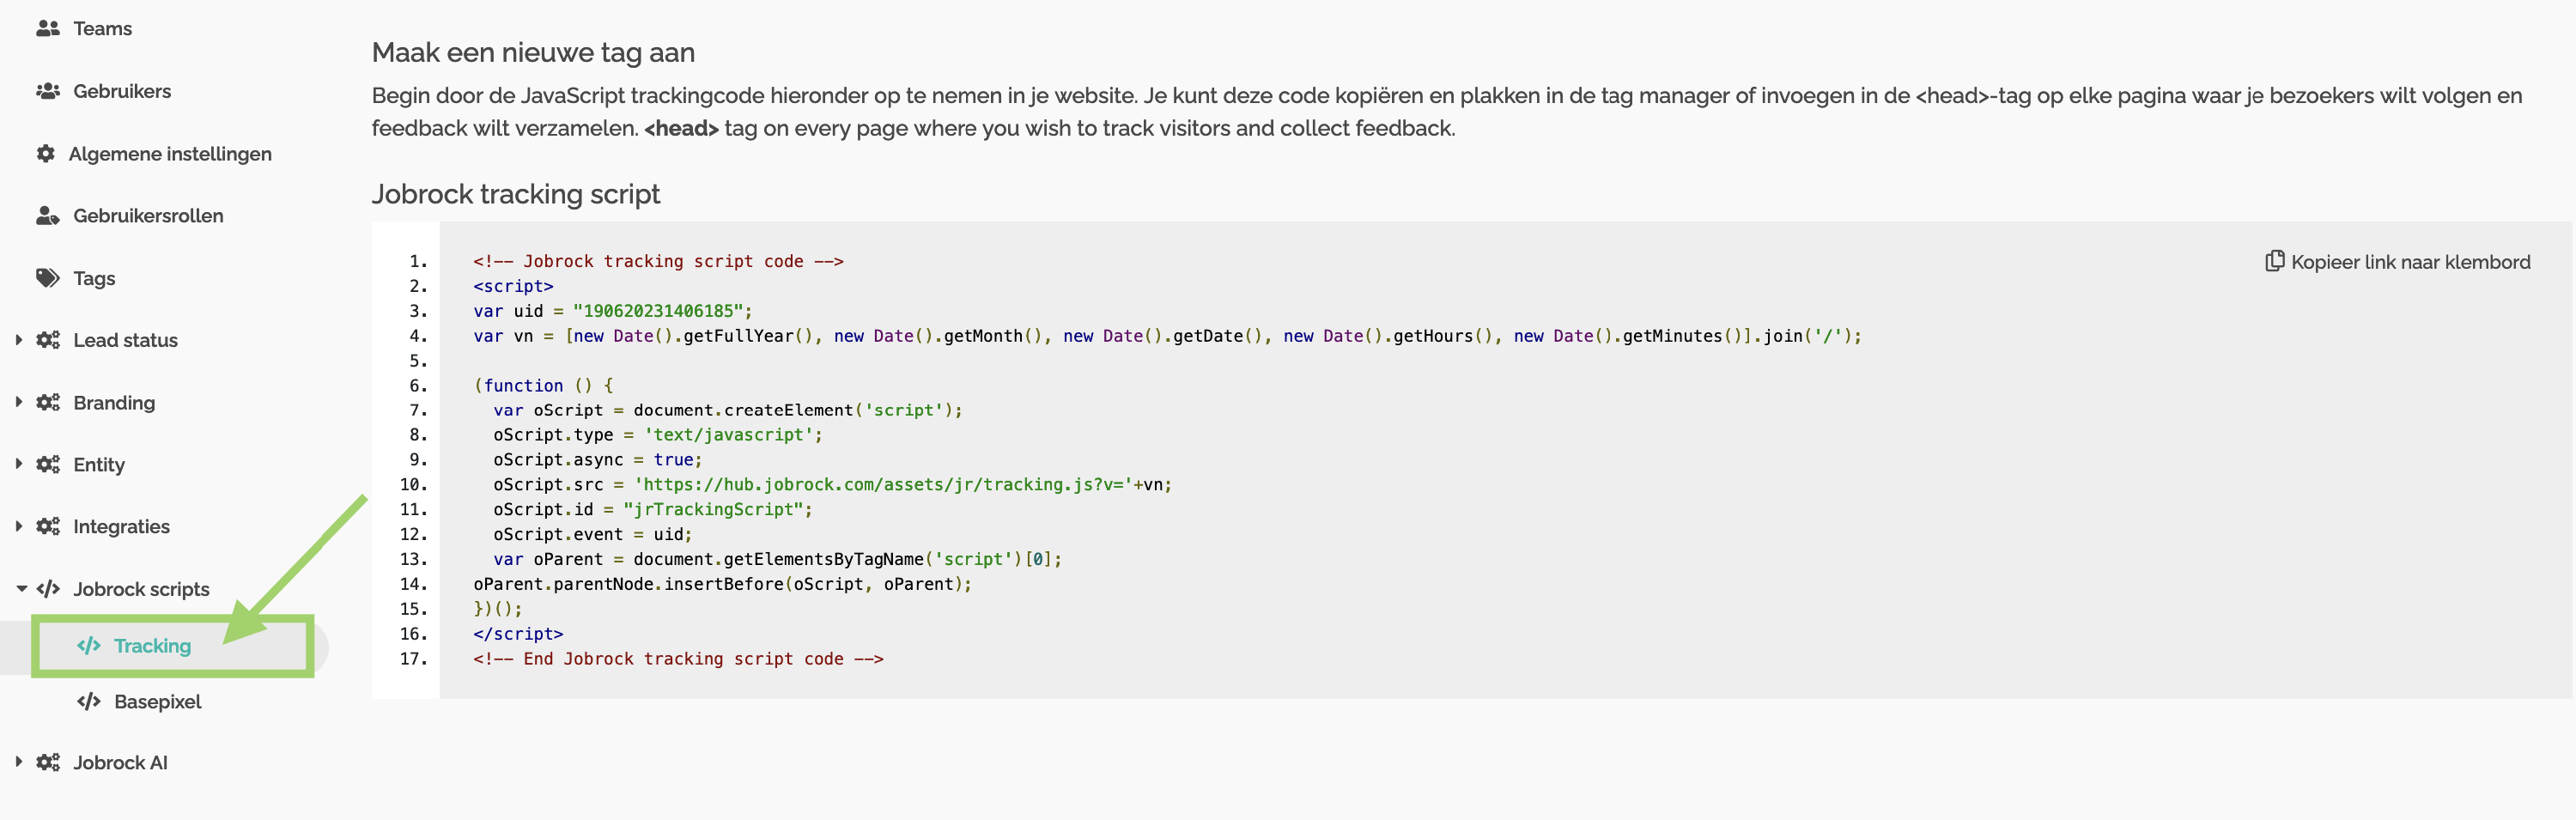Click the "Jobrock tracking script" heading

516,194
